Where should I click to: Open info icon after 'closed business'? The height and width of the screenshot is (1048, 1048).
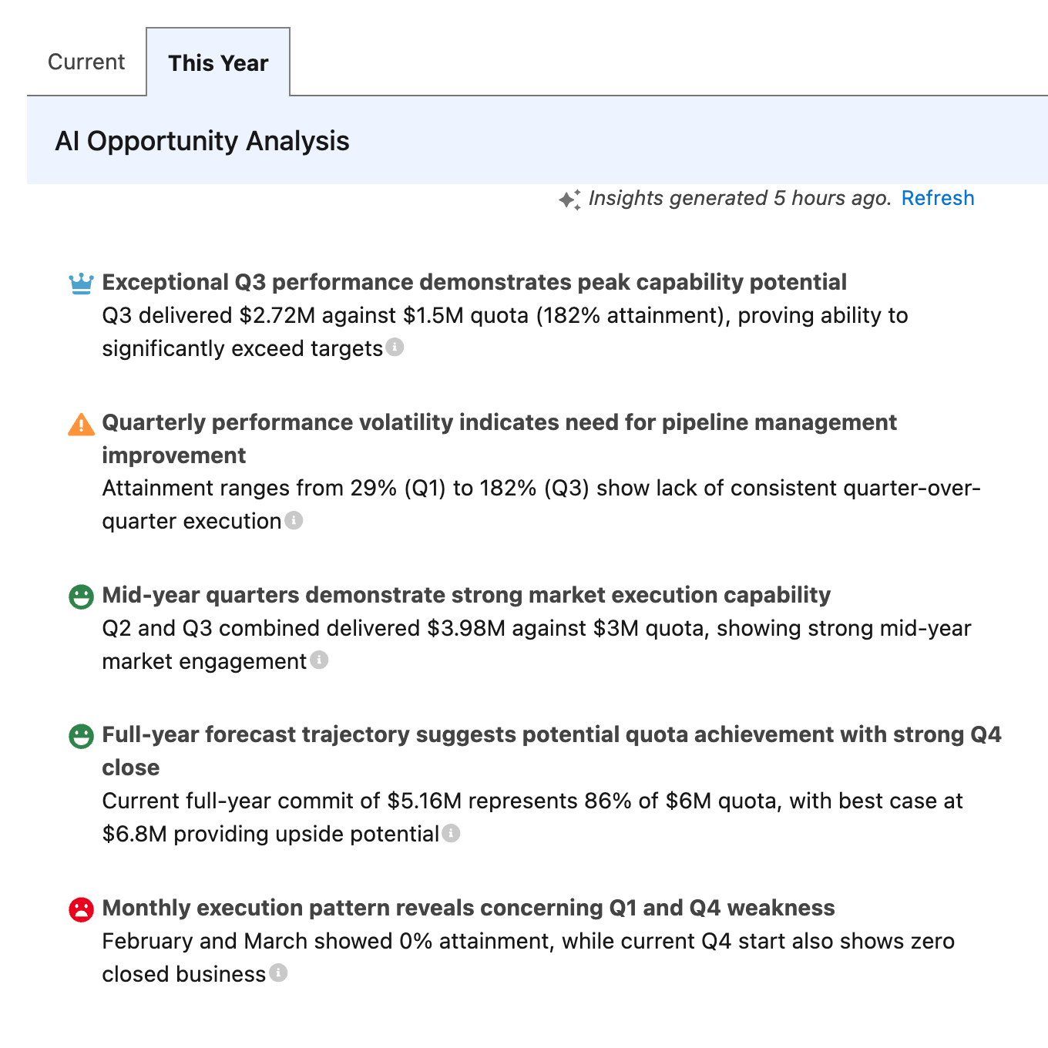(x=278, y=973)
